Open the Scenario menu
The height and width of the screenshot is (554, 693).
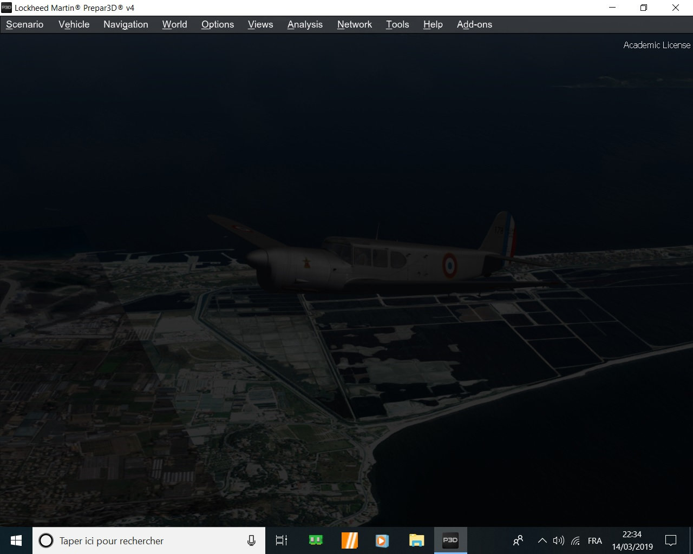click(24, 24)
